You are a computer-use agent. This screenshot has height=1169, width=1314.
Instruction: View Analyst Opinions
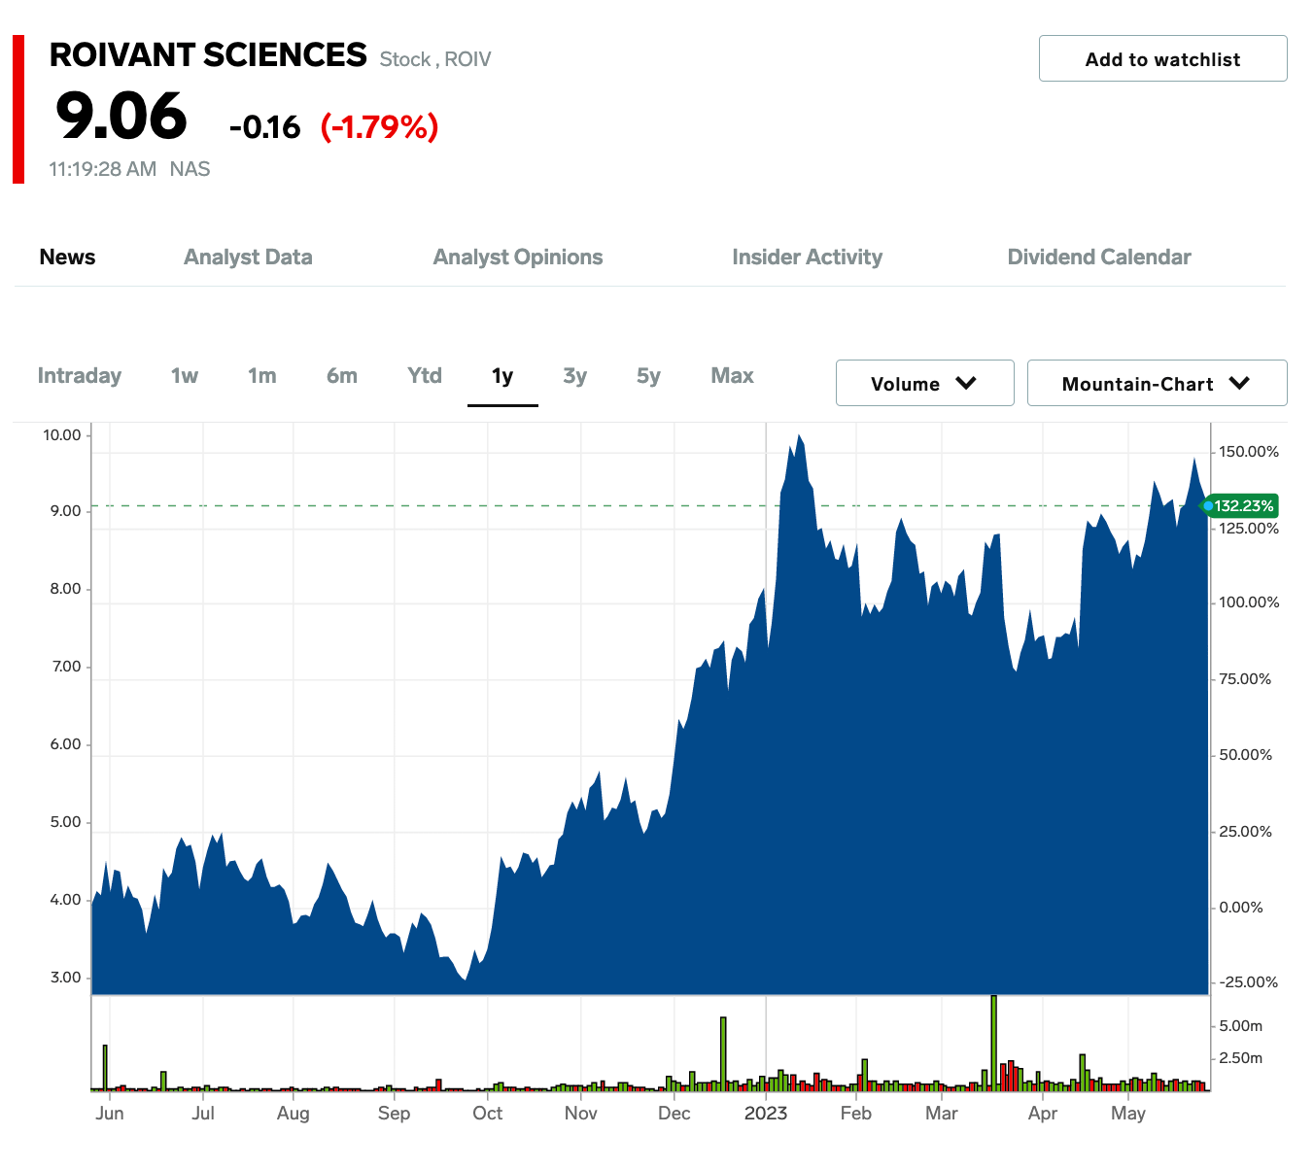[517, 257]
